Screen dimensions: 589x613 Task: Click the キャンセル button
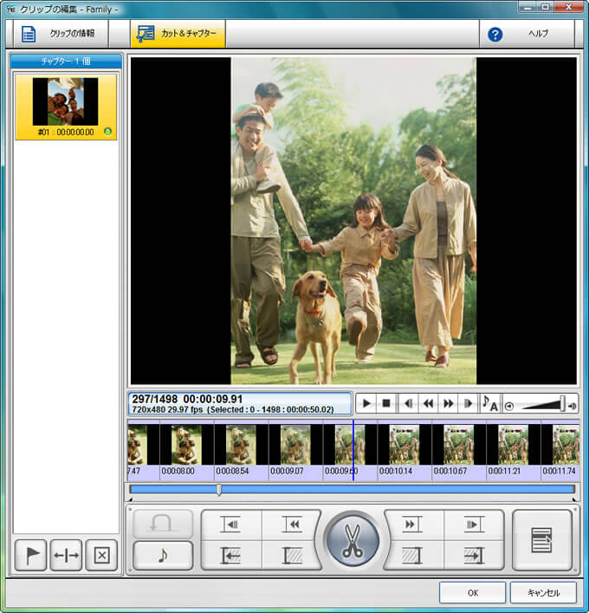(543, 593)
